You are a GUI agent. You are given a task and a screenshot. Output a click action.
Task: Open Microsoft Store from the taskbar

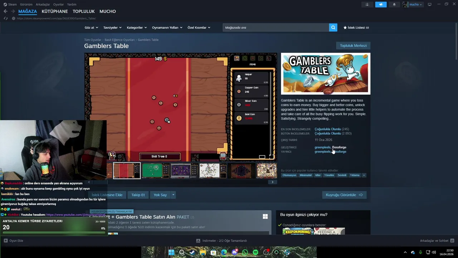coord(213,252)
